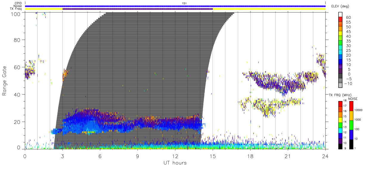Click the CPID value 151

184,3
